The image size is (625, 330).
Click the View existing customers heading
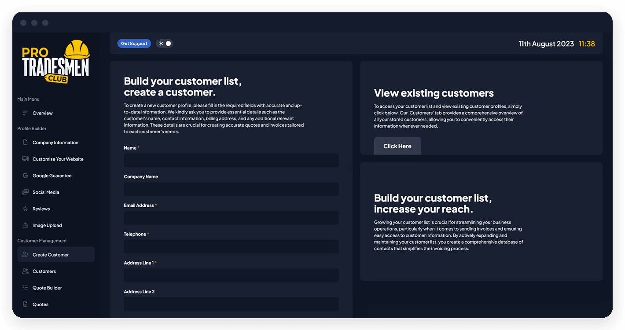(434, 93)
